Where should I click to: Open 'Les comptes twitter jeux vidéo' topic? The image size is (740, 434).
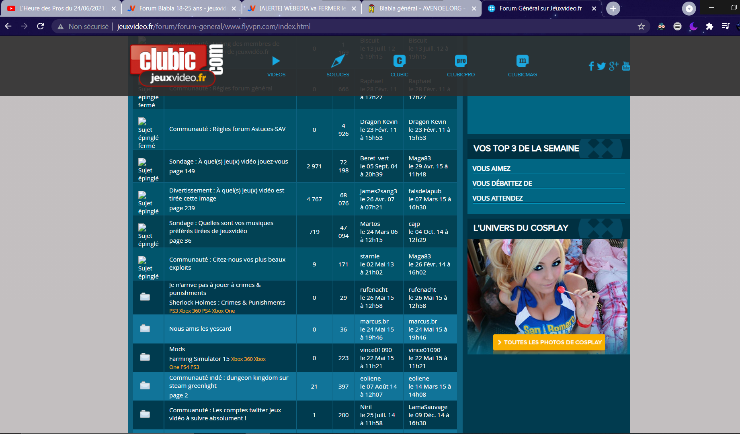tap(225, 414)
